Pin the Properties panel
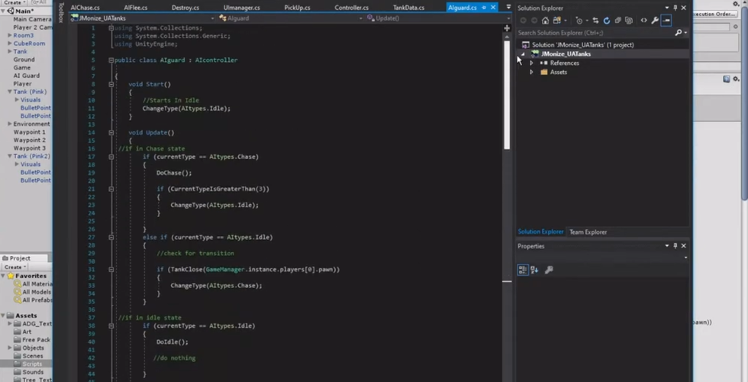The image size is (748, 382). [675, 245]
